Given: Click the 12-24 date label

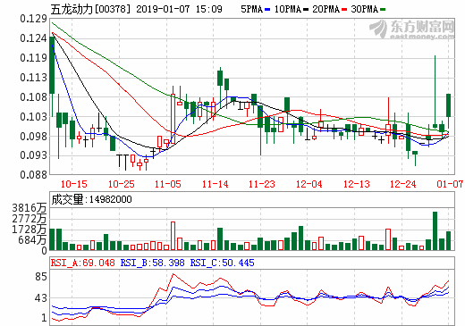Looking at the screenshot, I should [402, 184].
